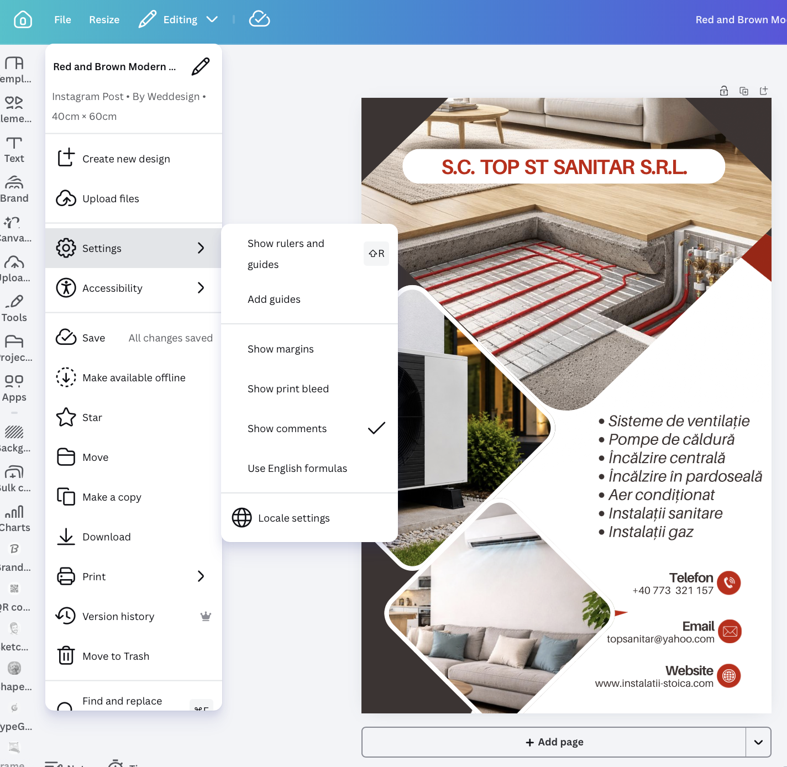Star this design with the star icon

pos(66,417)
